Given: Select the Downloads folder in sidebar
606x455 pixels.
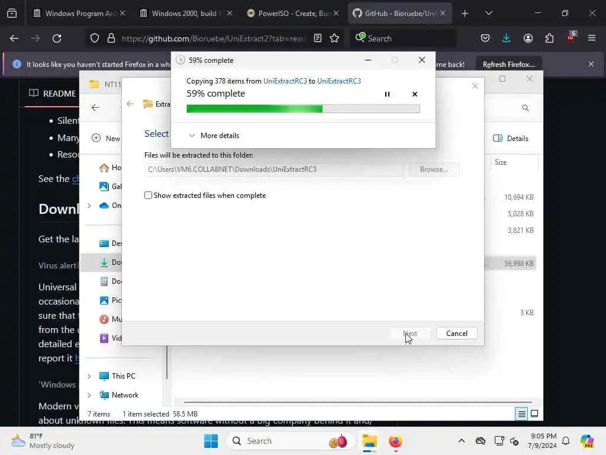Looking at the screenshot, I should click(x=110, y=262).
